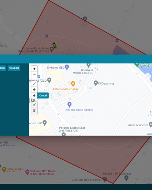The width and height of the screenshot is (152, 190).
Task: Click the 'Emirates NBD' label
Action: [56, 68]
